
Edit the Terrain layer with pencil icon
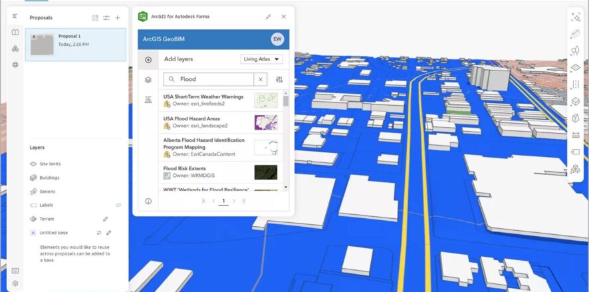pyautogui.click(x=105, y=219)
